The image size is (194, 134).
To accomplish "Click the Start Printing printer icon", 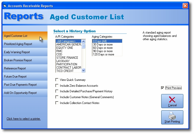I will [x=172, y=116].
